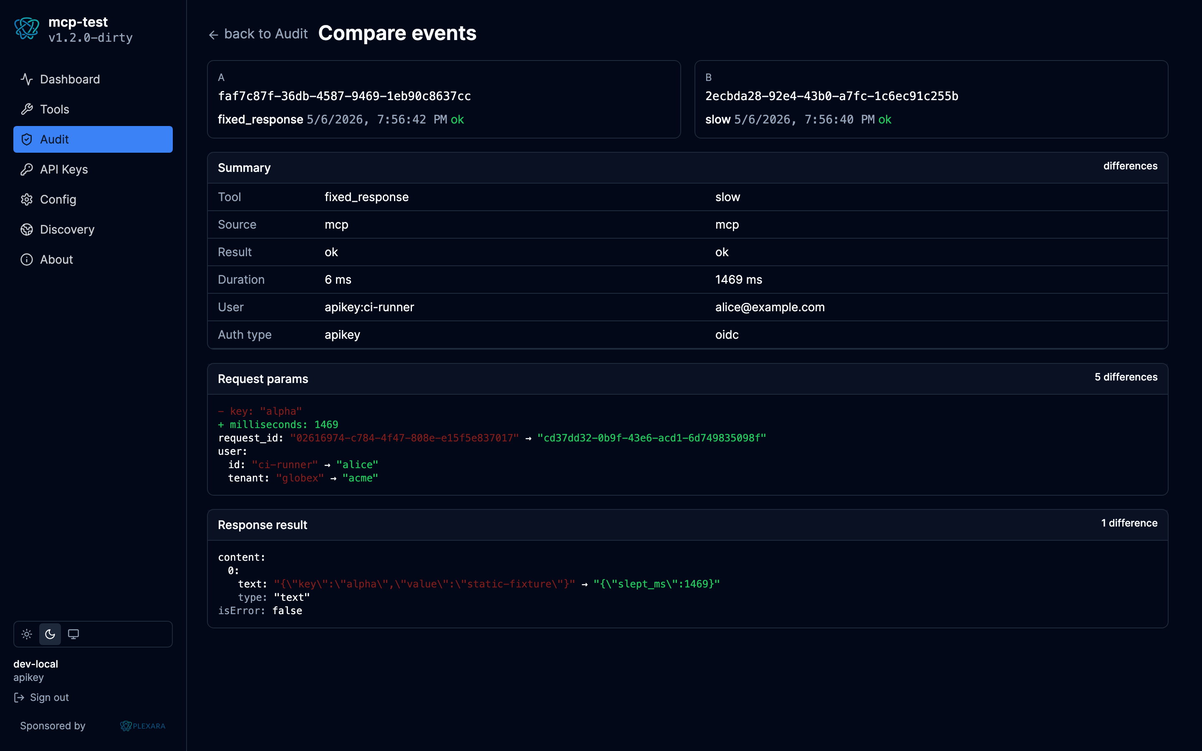Click the Compare events heading
This screenshot has height=751, width=1202.
[397, 33]
